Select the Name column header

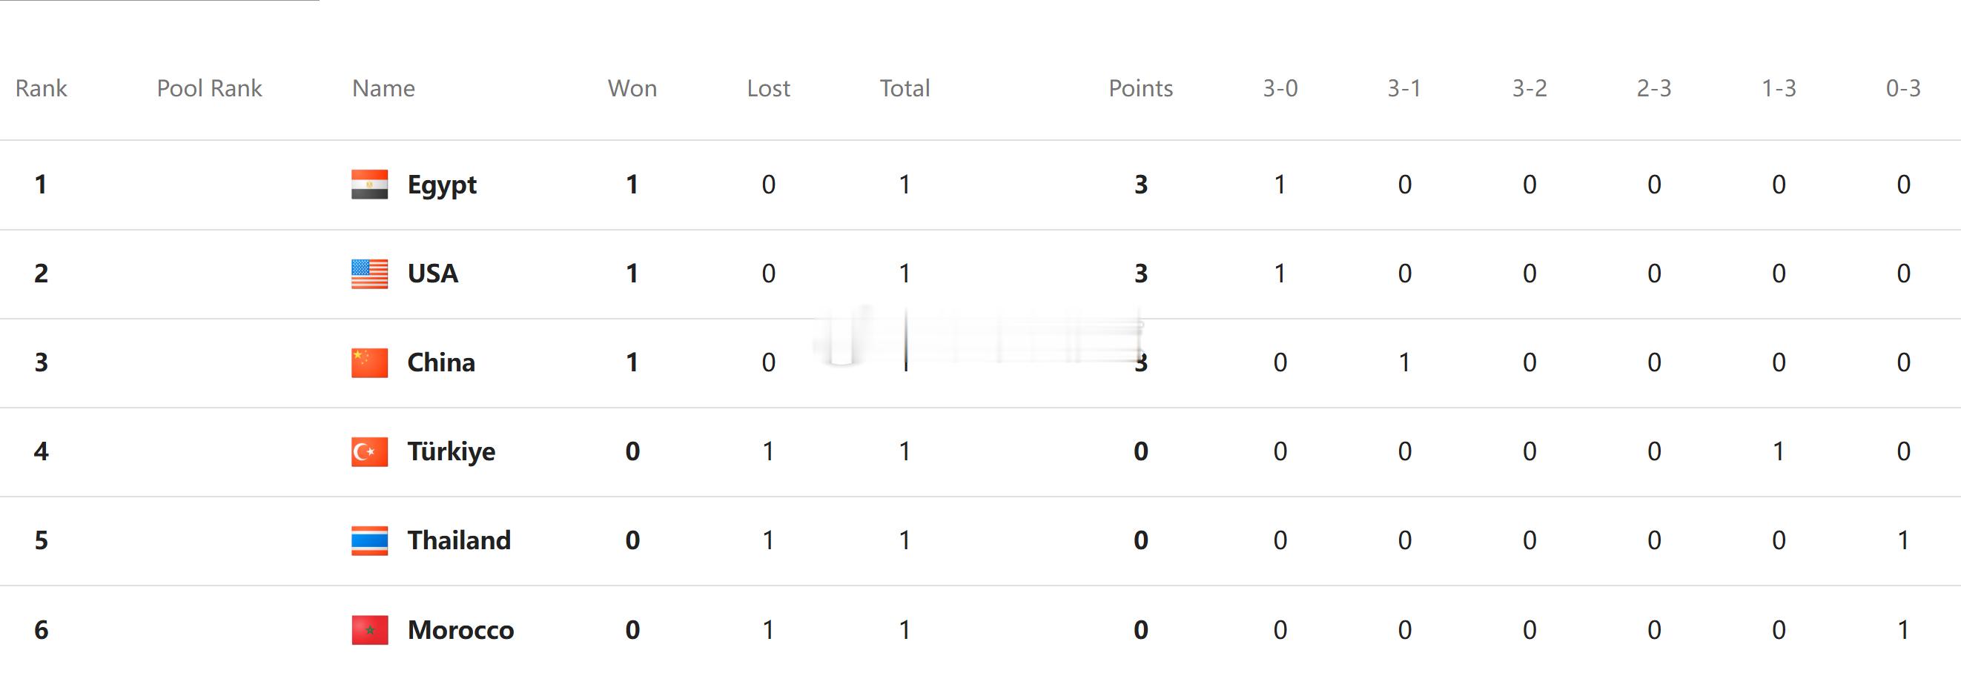pos(384,88)
